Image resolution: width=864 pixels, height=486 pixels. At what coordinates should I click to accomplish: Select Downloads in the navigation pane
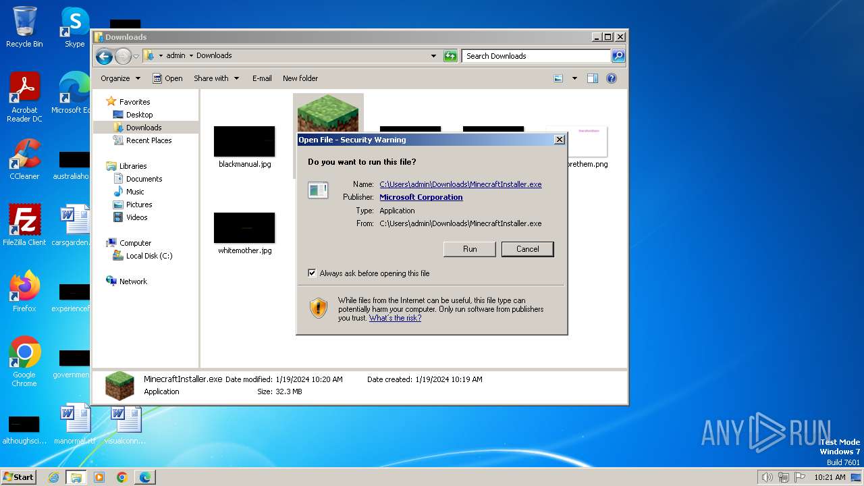(x=137, y=128)
